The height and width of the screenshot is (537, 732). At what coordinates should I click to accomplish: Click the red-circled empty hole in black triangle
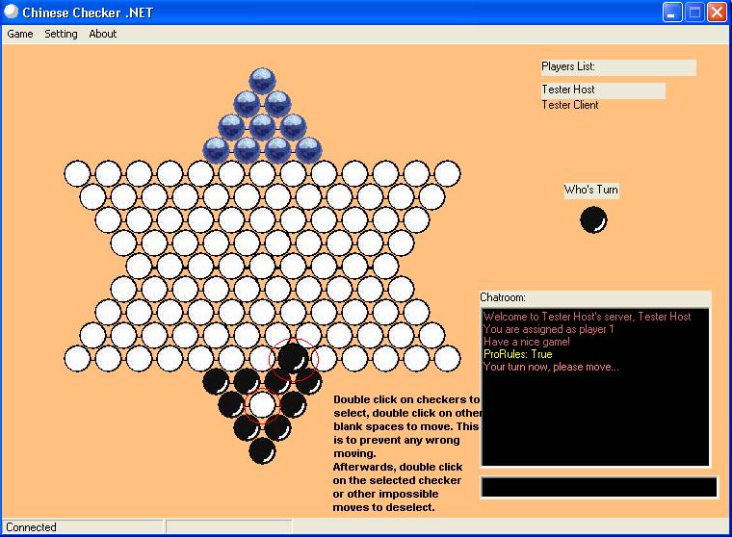[x=262, y=404]
